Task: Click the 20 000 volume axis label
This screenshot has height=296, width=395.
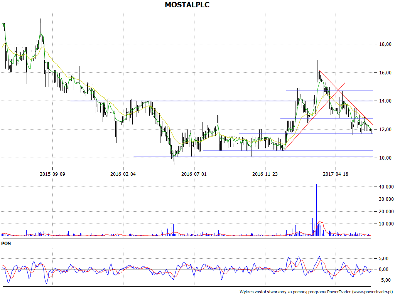Action: click(x=386, y=212)
